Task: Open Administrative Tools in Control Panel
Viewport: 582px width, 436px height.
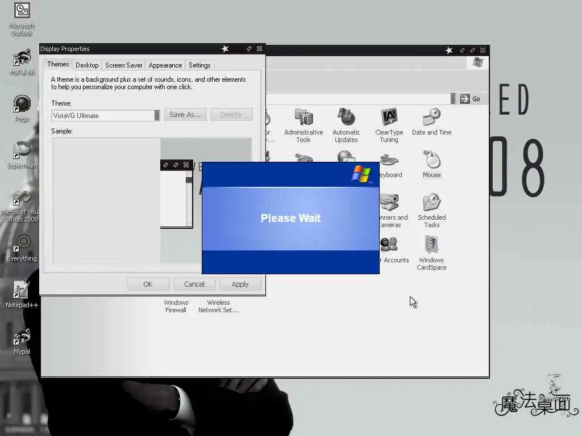Action: tap(304, 125)
